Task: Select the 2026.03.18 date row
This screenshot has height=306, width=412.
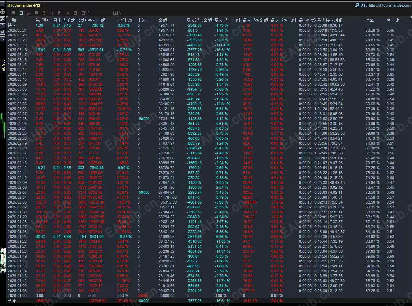Action: [x=17, y=50]
